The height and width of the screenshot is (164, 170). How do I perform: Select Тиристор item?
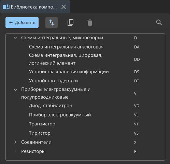pyautogui.click(x=40, y=133)
